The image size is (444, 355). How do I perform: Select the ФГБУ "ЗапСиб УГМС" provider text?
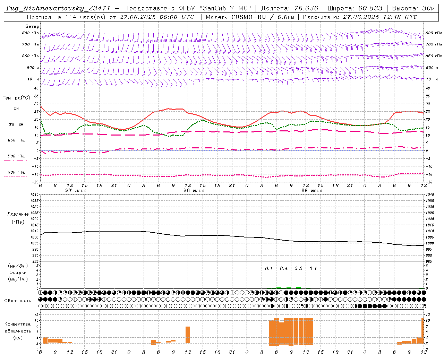coord(214,8)
